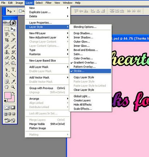
Task: Choose Duplicate Layer... from Layer menu
Action: (48, 12)
